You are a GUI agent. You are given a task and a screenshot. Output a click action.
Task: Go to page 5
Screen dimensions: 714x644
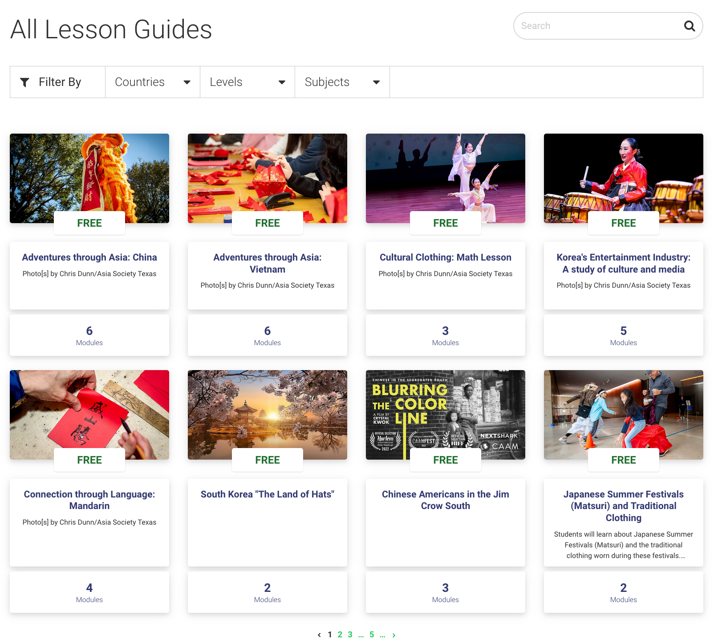pyautogui.click(x=372, y=635)
